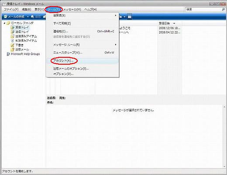Open the ファイル(F) menu
The width and height of the screenshot is (227, 175).
point(11,10)
